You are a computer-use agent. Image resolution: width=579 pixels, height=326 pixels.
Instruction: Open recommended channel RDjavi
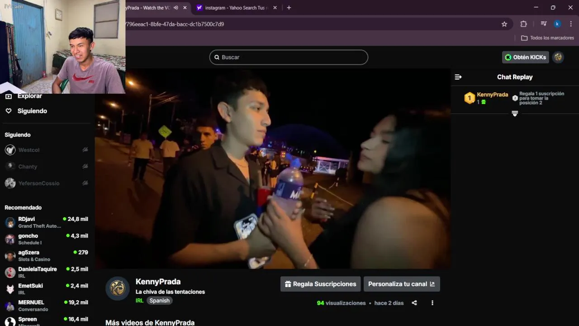point(47,222)
